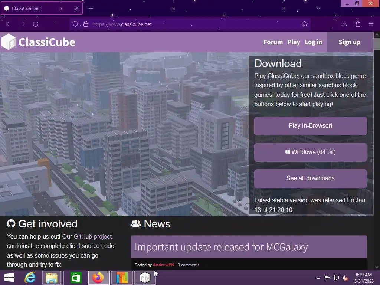The width and height of the screenshot is (380, 285).
Task: Open File Explorer from taskbar
Action: pyautogui.click(x=51, y=278)
